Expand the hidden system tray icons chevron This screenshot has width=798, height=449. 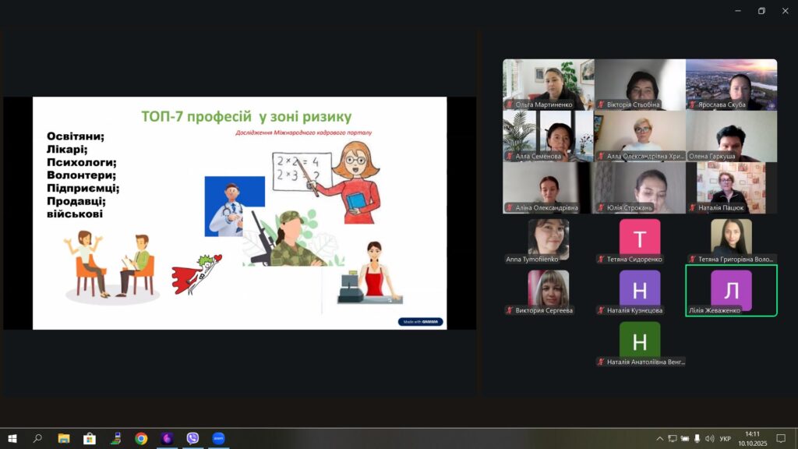[x=659, y=439]
